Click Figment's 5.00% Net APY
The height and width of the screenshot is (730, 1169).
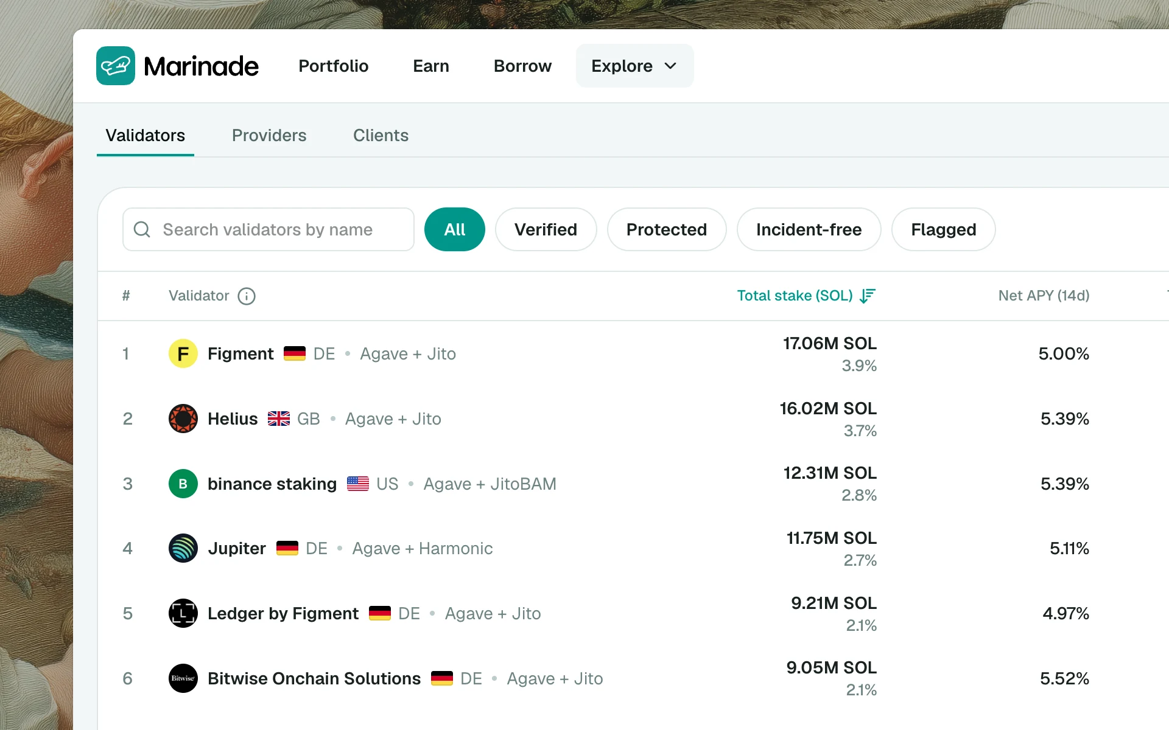point(1064,353)
